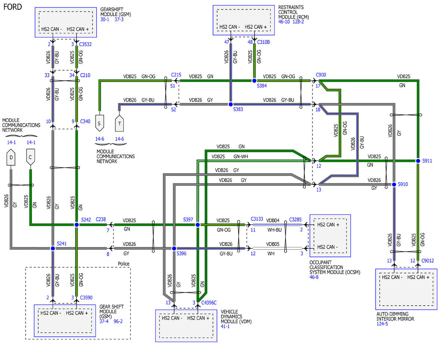Click connector label C3285
The height and width of the screenshot is (346, 448).
[x=296, y=219]
